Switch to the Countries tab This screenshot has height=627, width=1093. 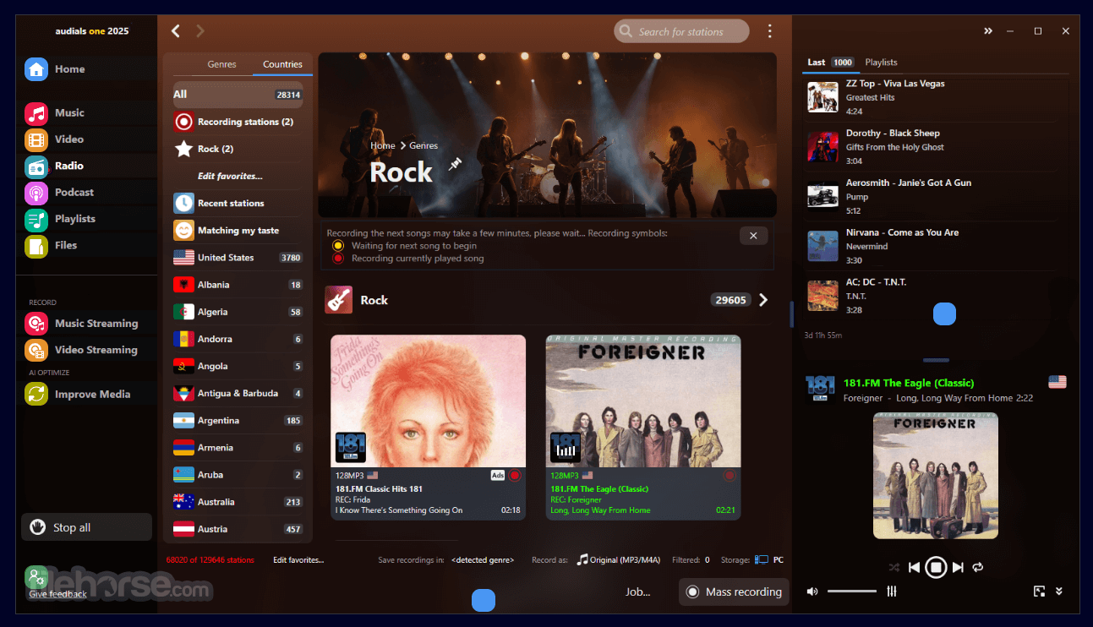tap(282, 64)
